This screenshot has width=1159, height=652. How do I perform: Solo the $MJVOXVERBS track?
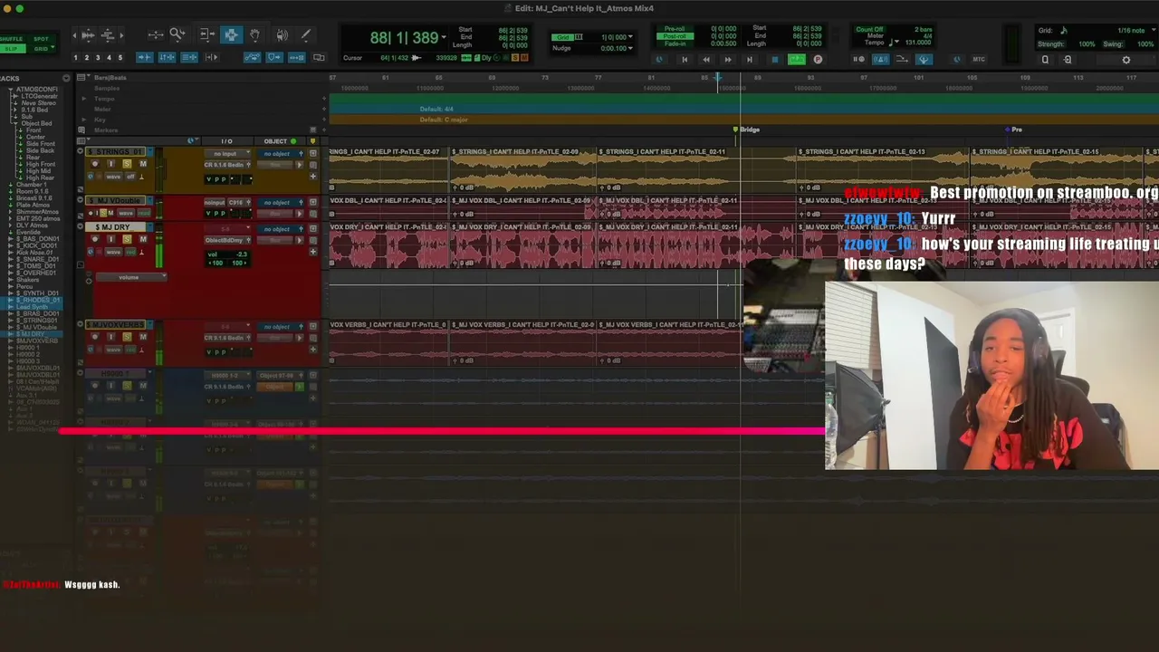pos(127,337)
